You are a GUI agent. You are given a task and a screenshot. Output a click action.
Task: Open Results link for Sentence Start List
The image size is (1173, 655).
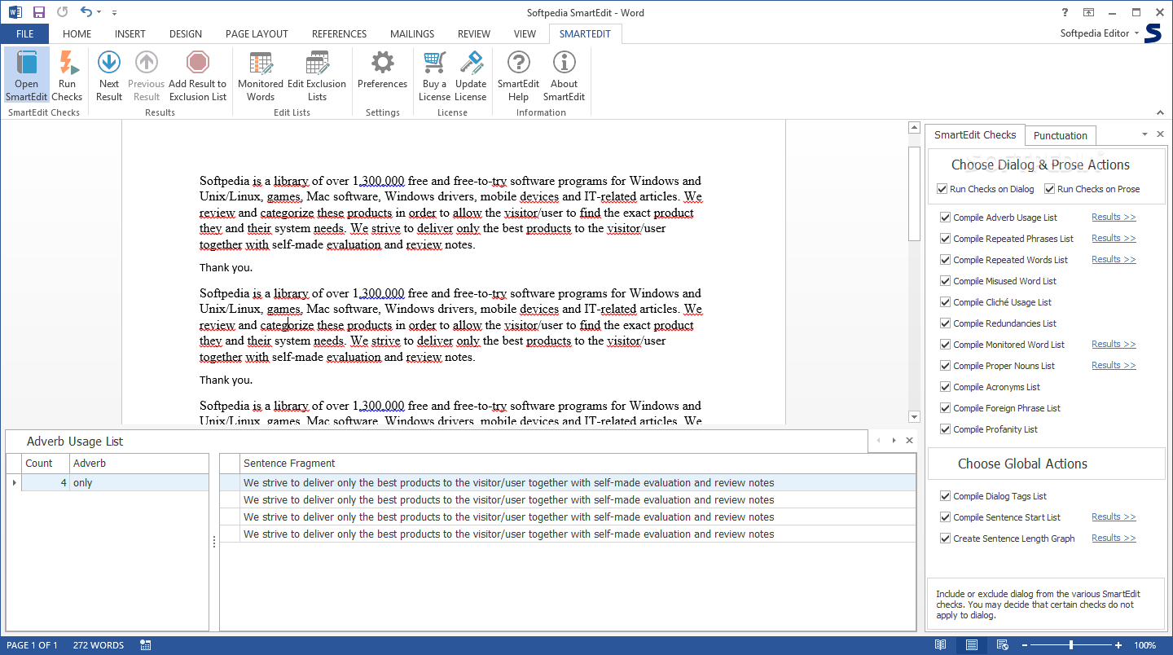tap(1114, 517)
